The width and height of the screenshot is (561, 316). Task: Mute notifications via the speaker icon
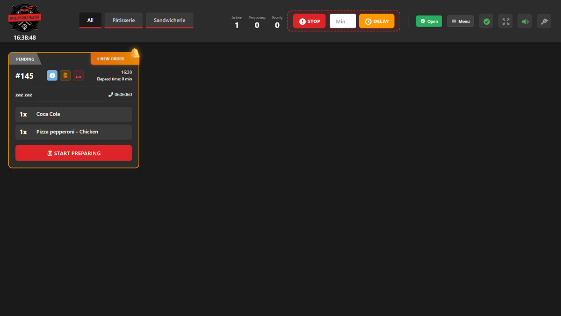(524, 21)
